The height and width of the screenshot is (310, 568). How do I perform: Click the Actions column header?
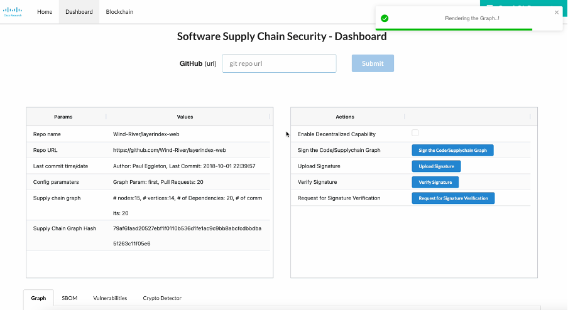tap(345, 117)
